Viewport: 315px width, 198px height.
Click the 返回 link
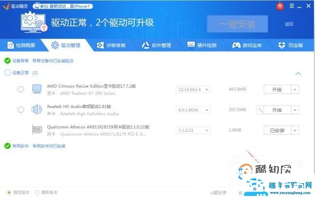coord(289,24)
